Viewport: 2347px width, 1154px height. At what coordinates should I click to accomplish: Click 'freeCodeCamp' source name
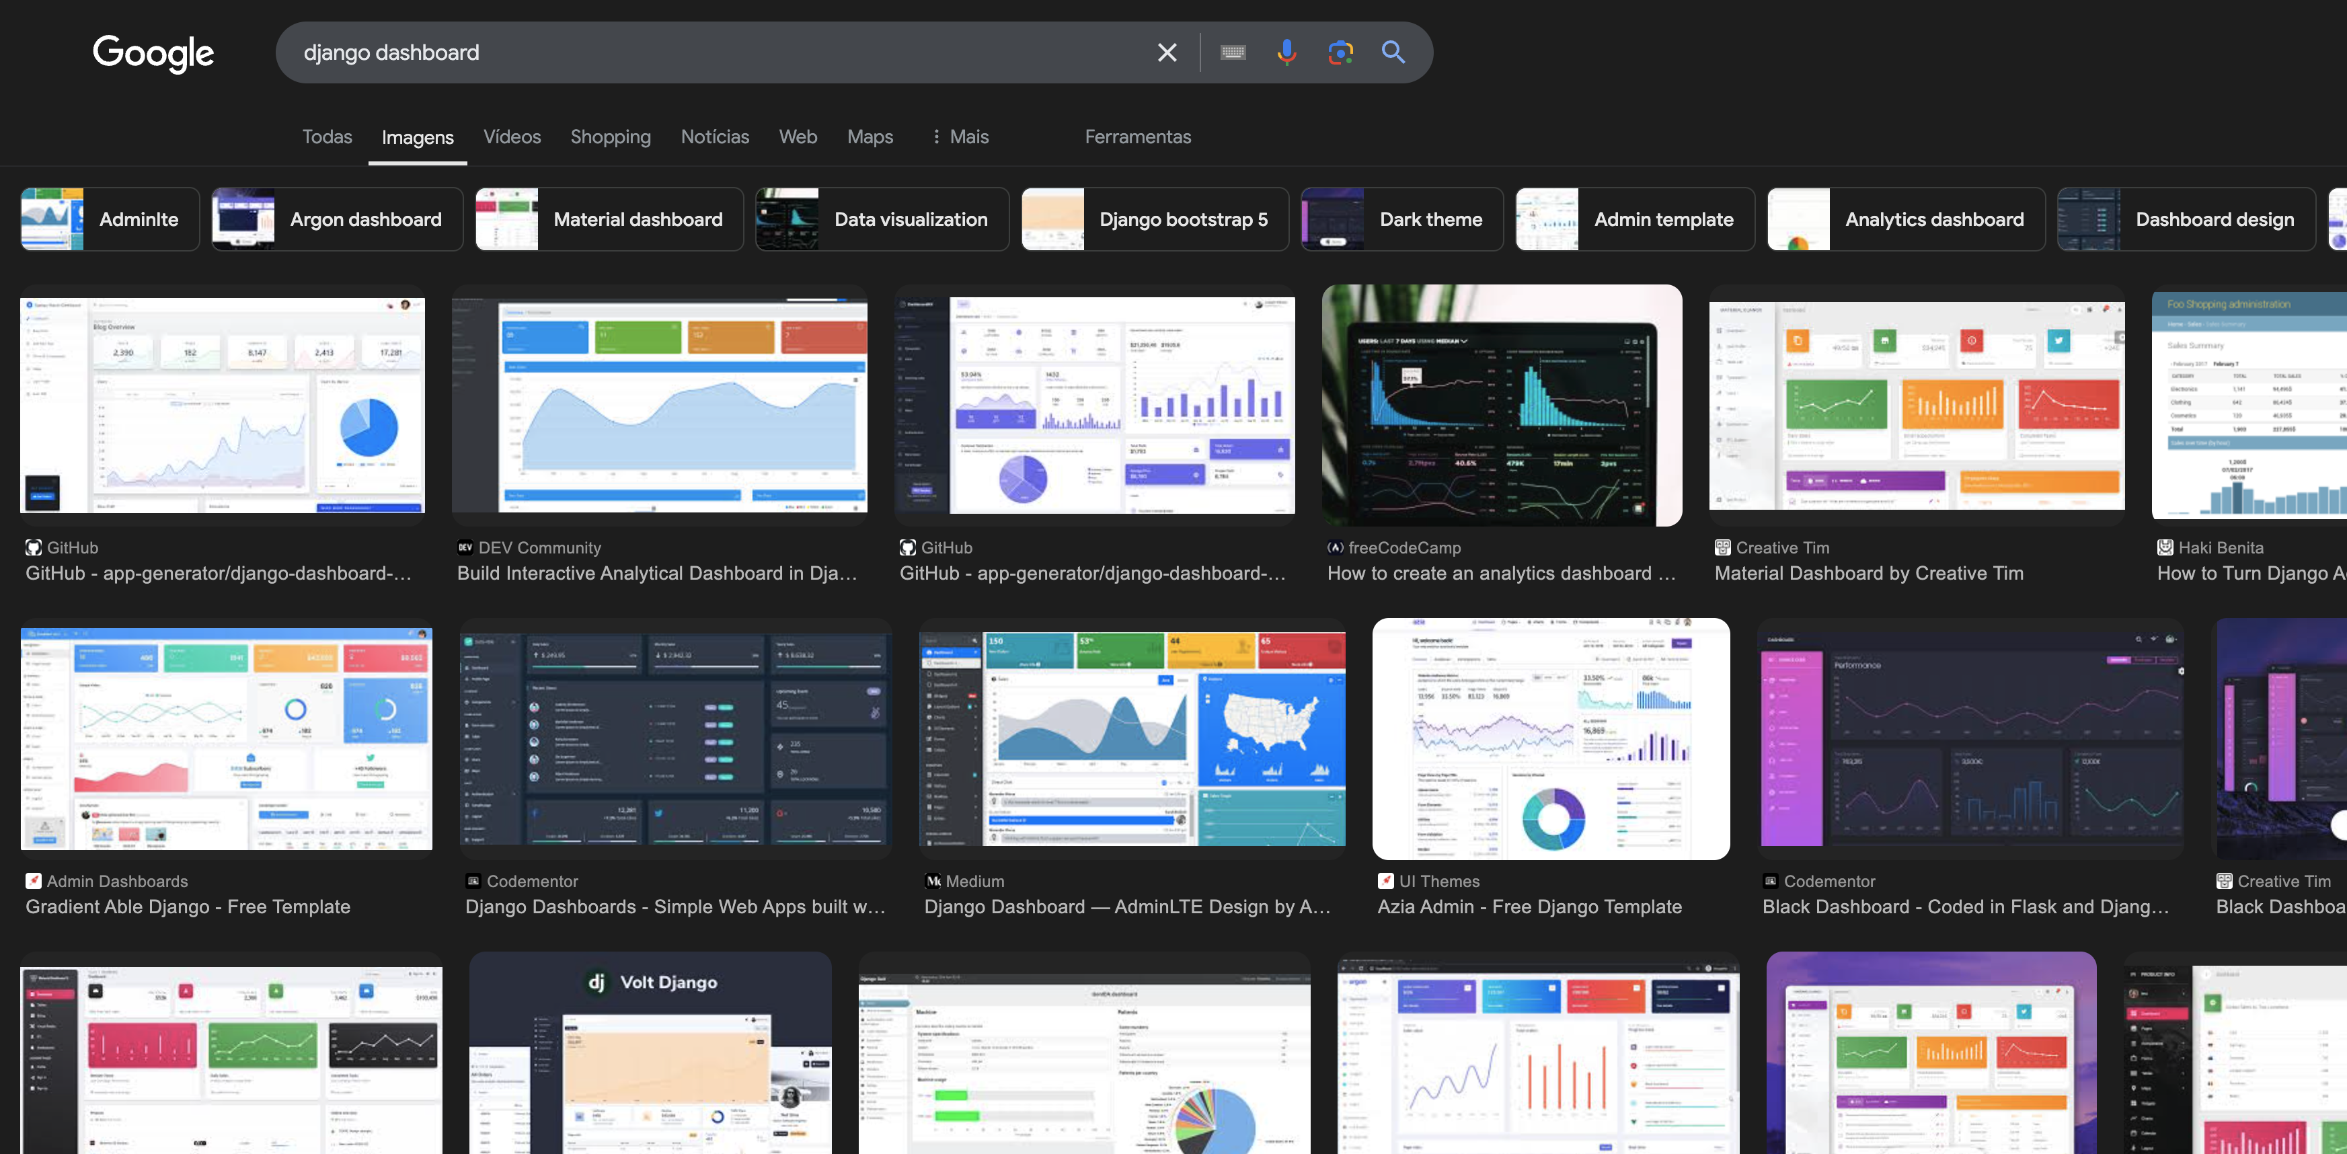(x=1404, y=548)
